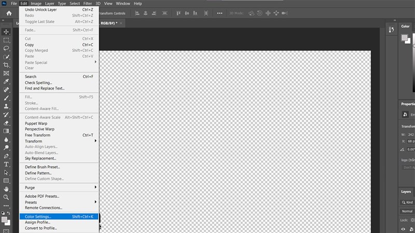The image size is (415, 233).
Task: Open the Normal blend mode dropdown
Action: point(407,211)
